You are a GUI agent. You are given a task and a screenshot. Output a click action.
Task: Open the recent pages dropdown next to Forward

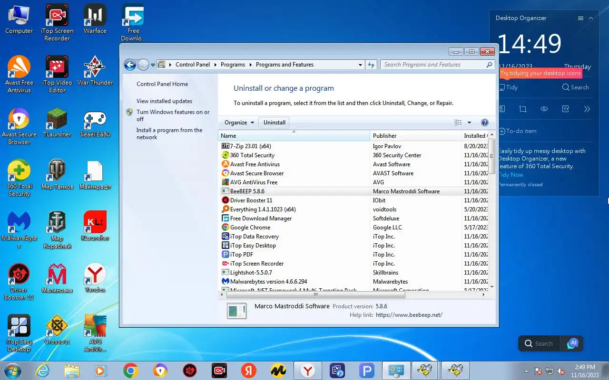coord(153,65)
